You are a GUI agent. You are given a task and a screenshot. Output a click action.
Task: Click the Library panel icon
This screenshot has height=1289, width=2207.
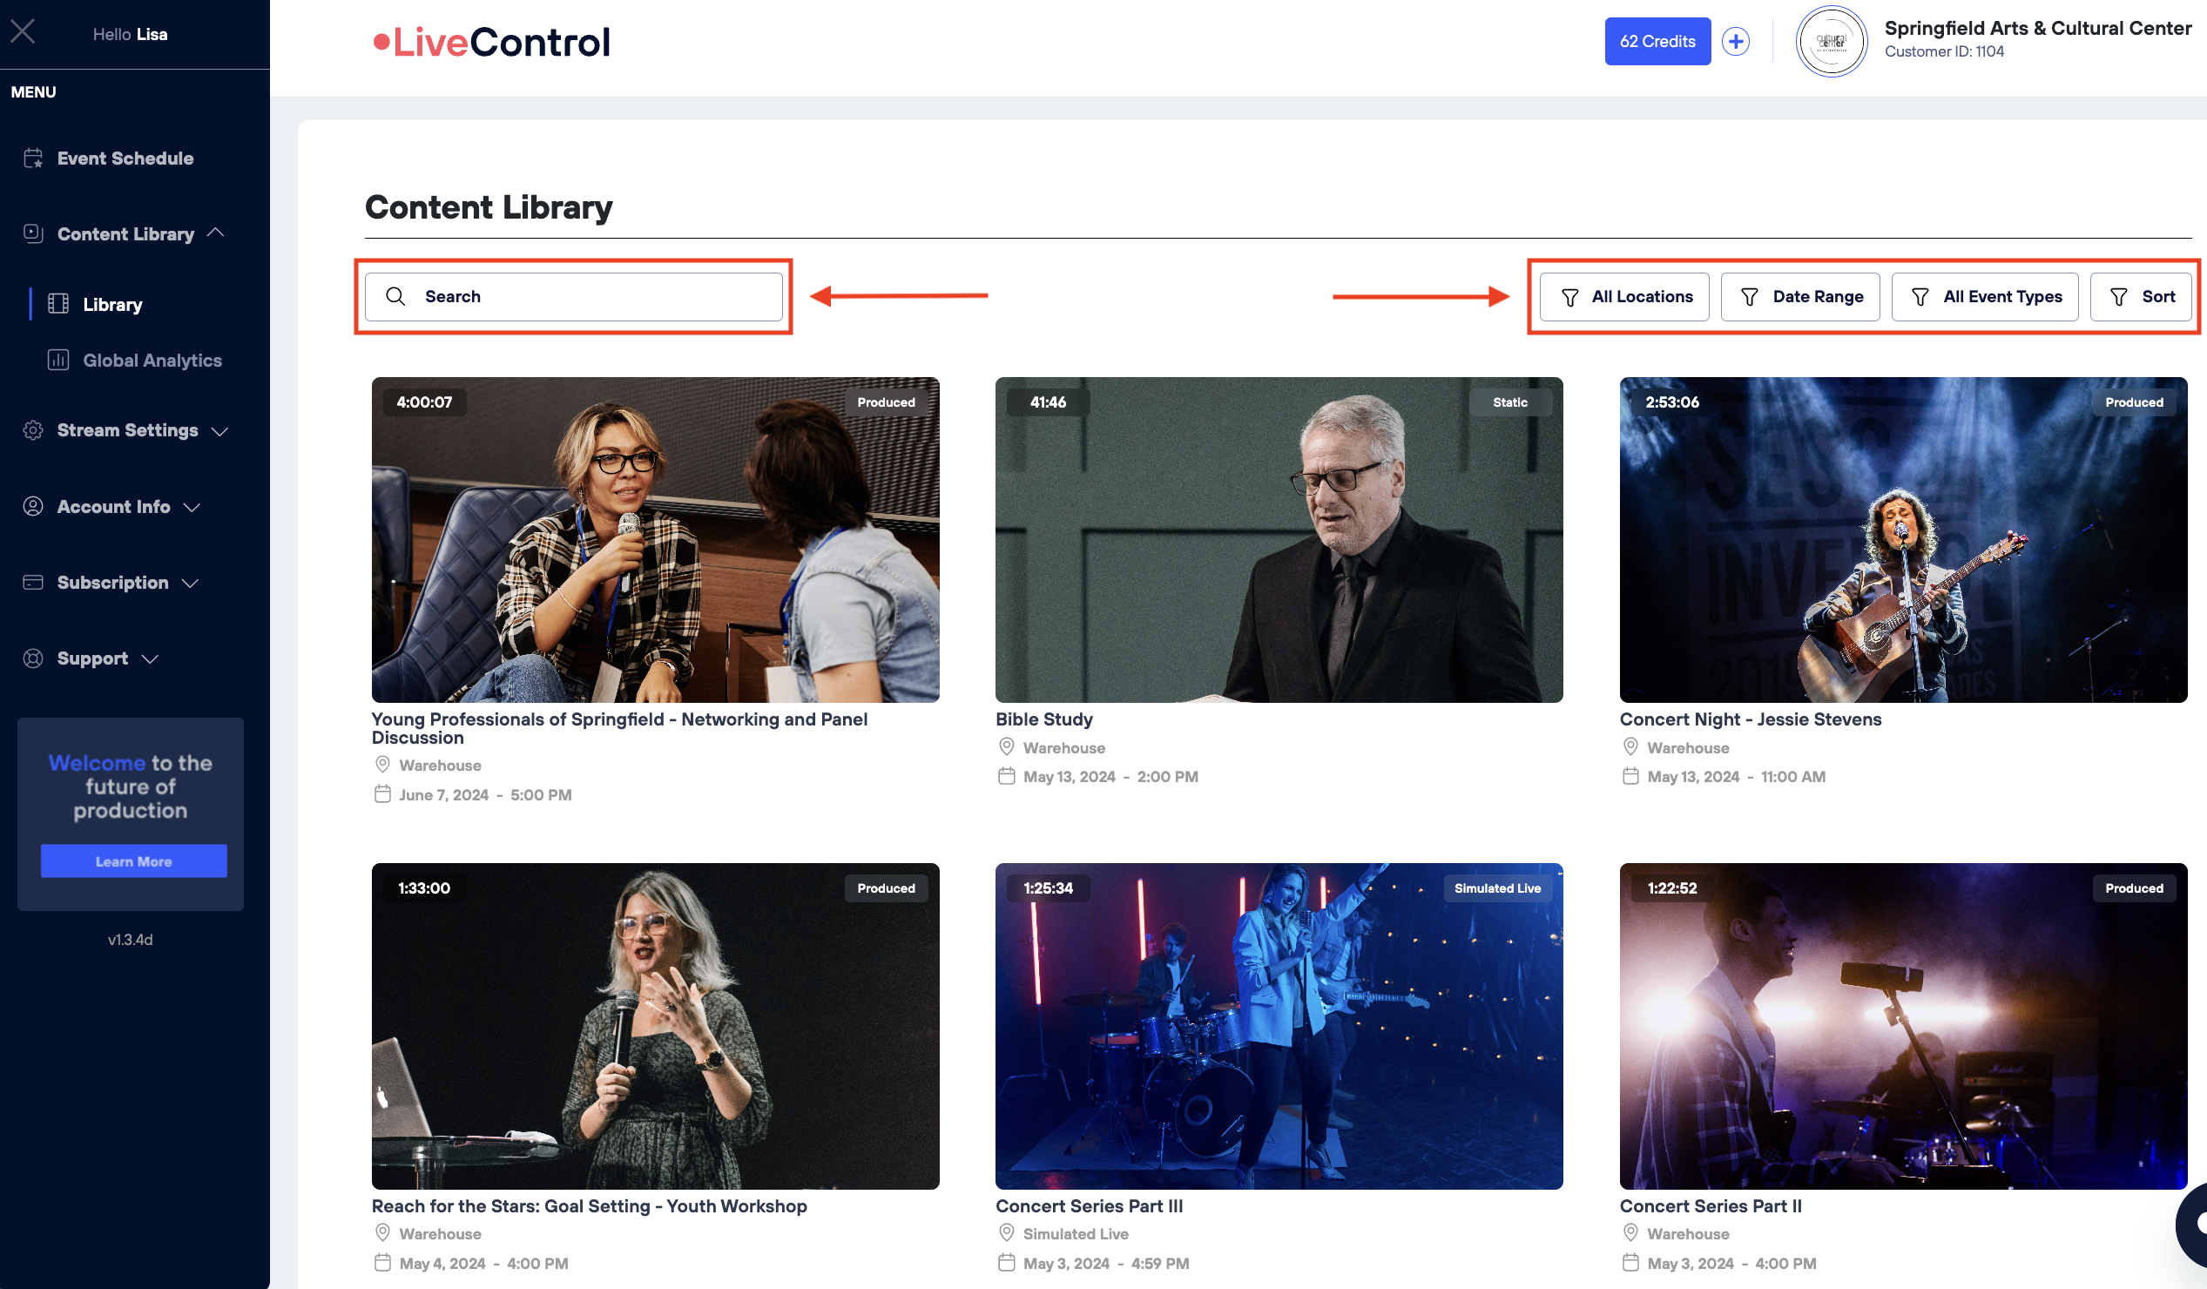(x=58, y=304)
